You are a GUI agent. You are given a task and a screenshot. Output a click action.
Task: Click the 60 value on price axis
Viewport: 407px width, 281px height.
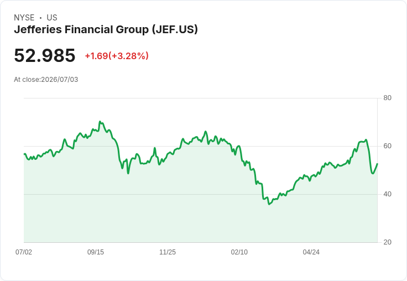387,146
